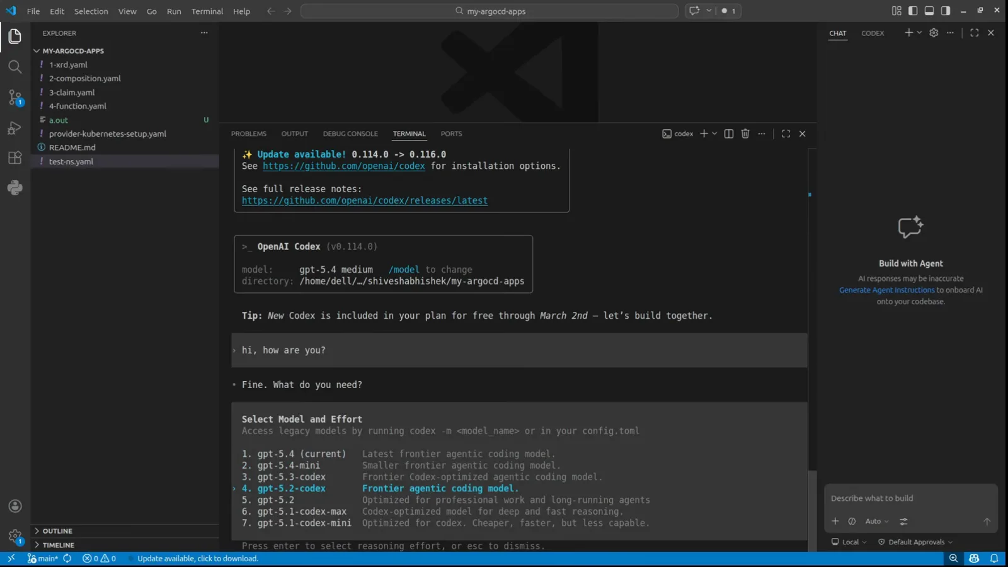Open the Extensions view
The width and height of the screenshot is (1008, 567).
pos(15,157)
